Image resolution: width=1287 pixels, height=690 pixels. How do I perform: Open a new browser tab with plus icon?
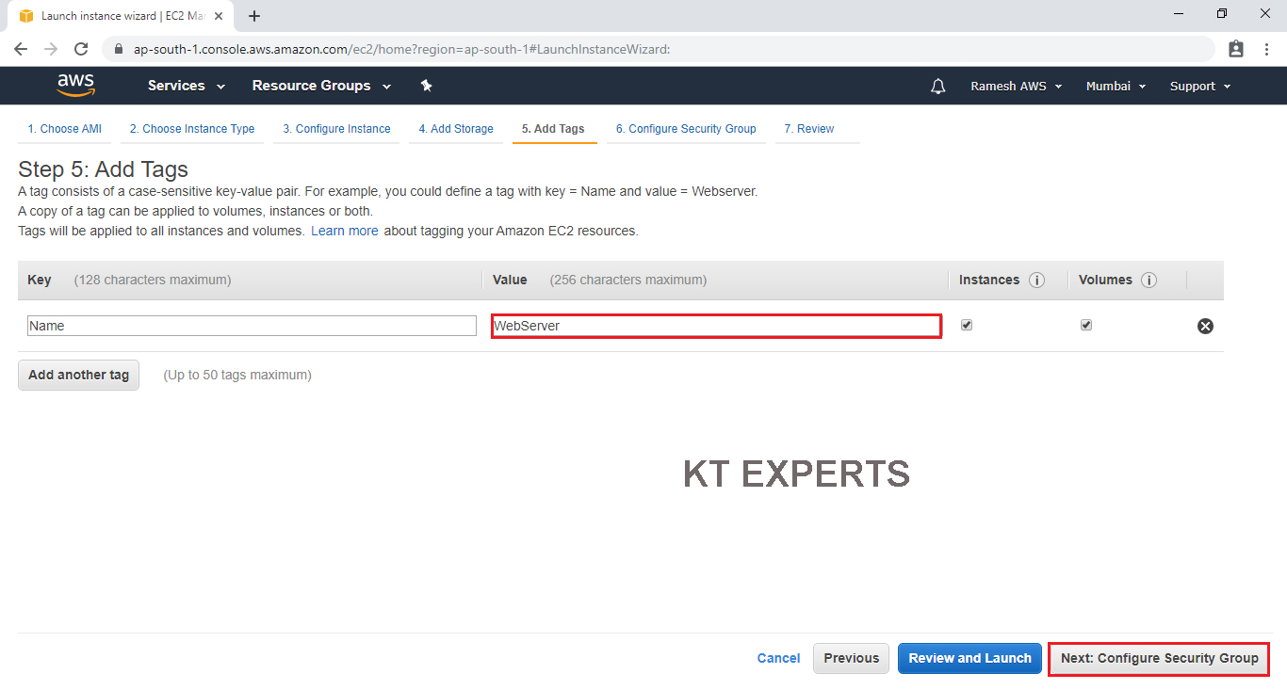254,16
